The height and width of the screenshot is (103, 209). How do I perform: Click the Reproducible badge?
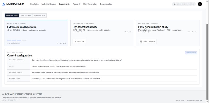(x=191, y=53)
